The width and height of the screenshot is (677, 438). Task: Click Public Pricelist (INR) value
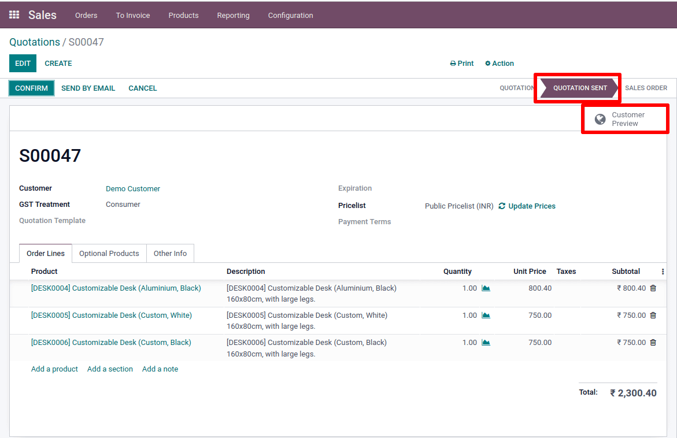point(459,206)
